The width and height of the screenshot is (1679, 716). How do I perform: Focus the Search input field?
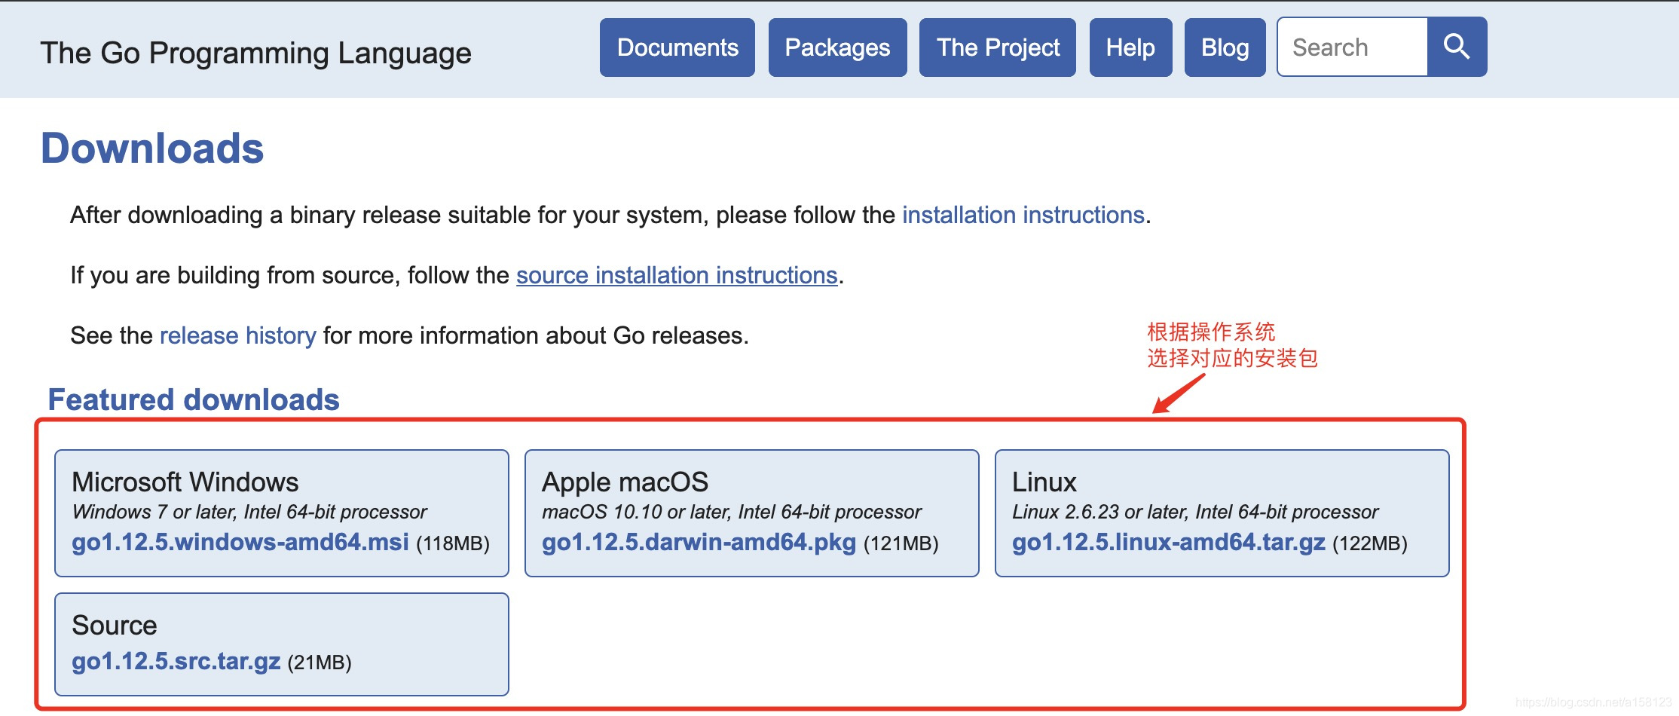(1353, 47)
